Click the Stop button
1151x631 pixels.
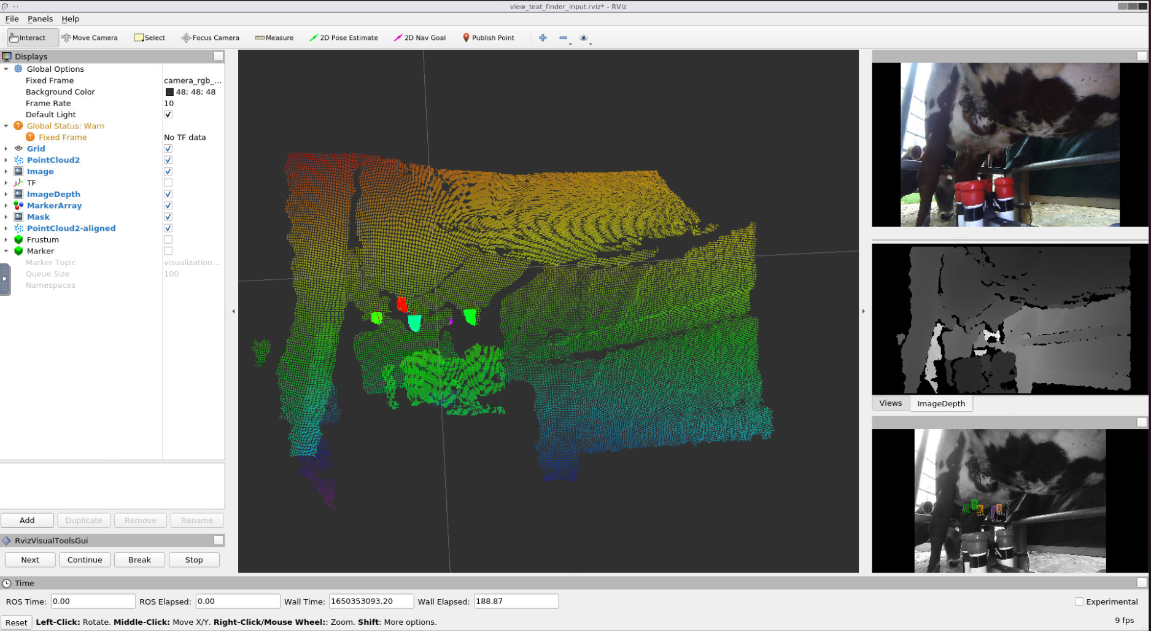[194, 560]
